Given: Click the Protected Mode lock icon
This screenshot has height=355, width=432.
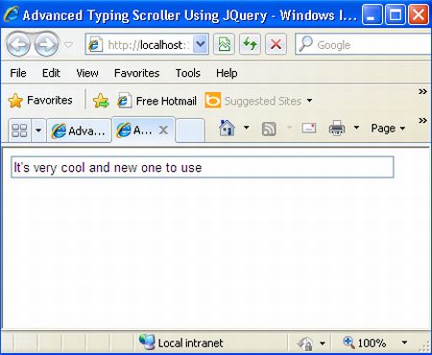Looking at the screenshot, I should click(305, 343).
